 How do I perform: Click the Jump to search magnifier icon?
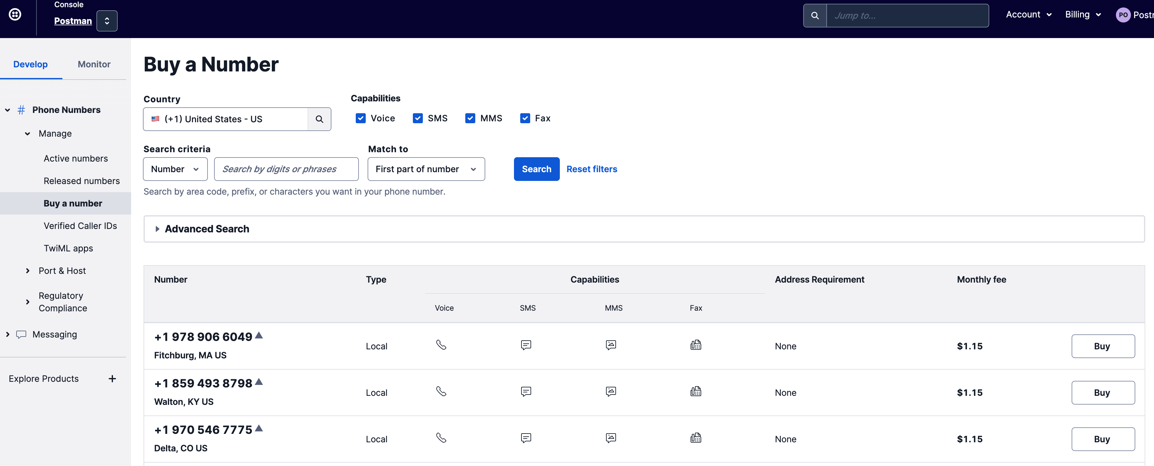(814, 16)
